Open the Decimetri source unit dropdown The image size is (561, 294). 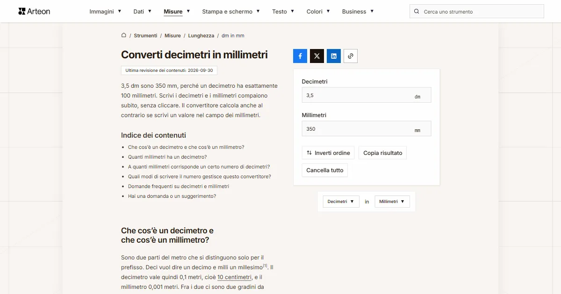[x=341, y=202]
